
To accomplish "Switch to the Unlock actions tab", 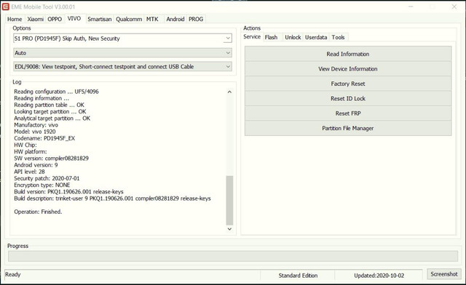I will pos(293,37).
